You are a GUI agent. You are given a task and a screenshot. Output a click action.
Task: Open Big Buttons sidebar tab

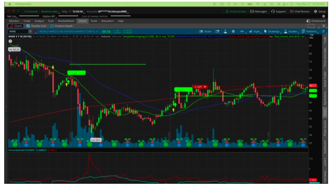pos(325,98)
